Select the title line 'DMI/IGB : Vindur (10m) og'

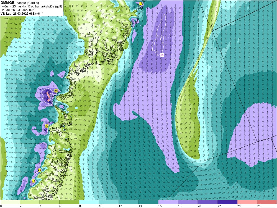[x=20, y=3]
